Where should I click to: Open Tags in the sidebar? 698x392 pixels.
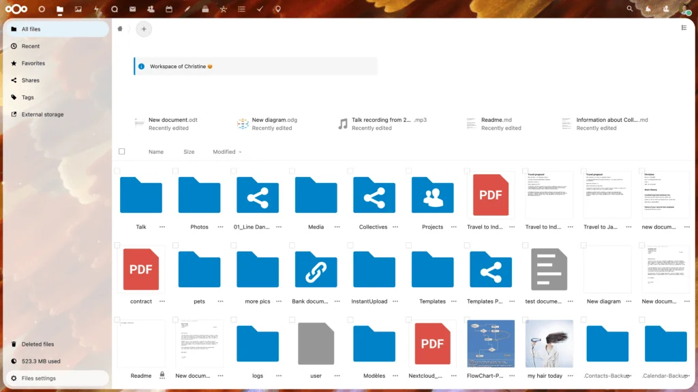click(57, 97)
